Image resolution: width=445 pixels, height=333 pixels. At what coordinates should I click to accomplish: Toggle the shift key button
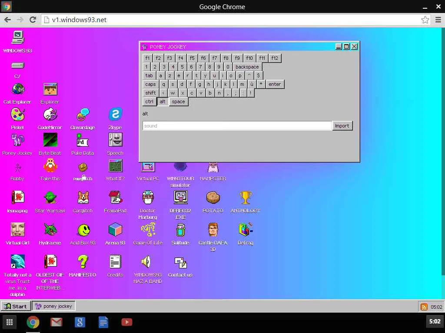coord(150,93)
